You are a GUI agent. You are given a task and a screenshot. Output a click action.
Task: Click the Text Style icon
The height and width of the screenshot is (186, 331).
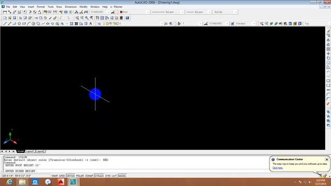(179, 24)
